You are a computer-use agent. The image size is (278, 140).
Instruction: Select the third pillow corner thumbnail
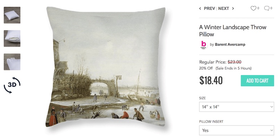(x=12, y=62)
